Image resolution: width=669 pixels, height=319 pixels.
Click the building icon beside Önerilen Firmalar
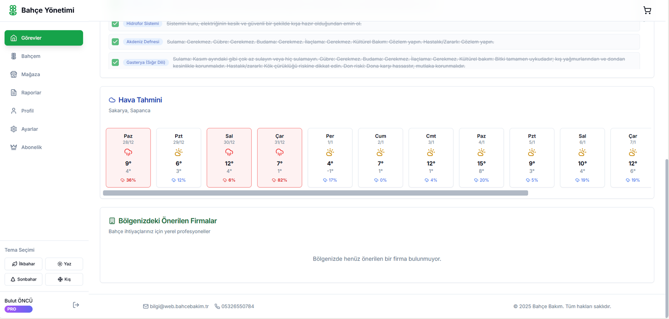(112, 221)
